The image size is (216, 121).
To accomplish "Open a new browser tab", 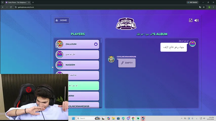I will (x=33, y=2).
